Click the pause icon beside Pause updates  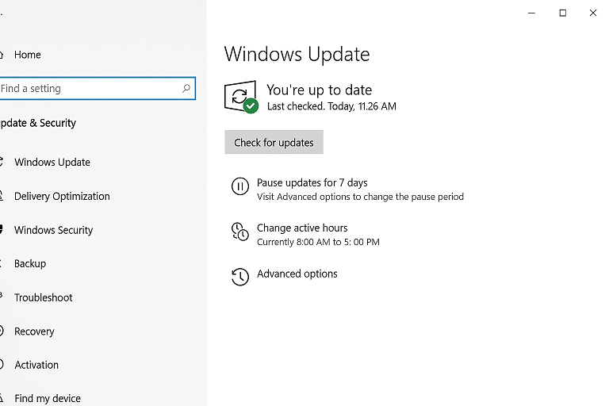coord(240,186)
